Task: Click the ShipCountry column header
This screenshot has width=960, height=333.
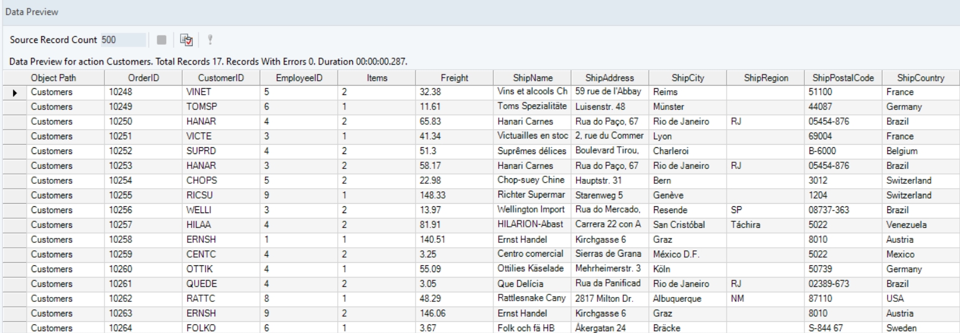Action: [920, 78]
